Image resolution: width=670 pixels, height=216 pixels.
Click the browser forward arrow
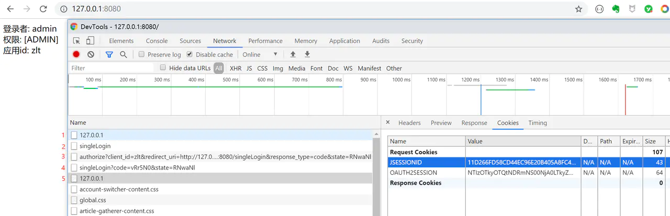pos(27,9)
